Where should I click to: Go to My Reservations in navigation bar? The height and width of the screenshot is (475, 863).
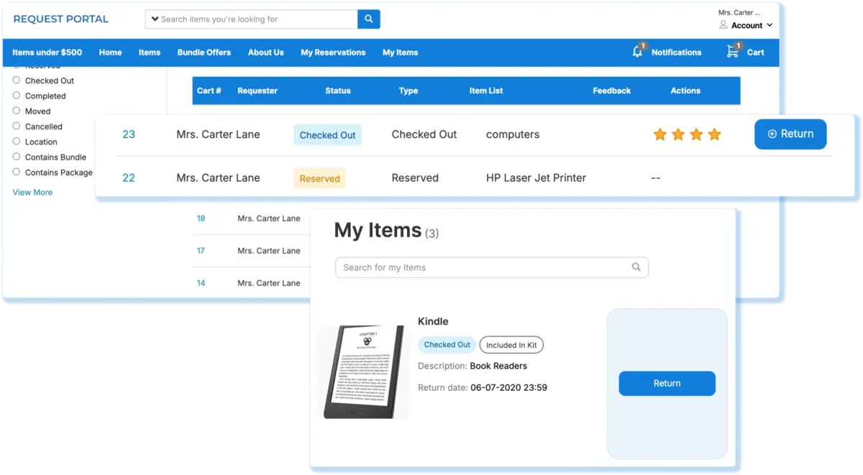coord(333,52)
